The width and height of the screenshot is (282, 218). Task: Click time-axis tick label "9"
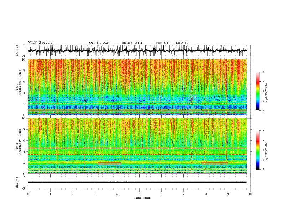(228, 194)
